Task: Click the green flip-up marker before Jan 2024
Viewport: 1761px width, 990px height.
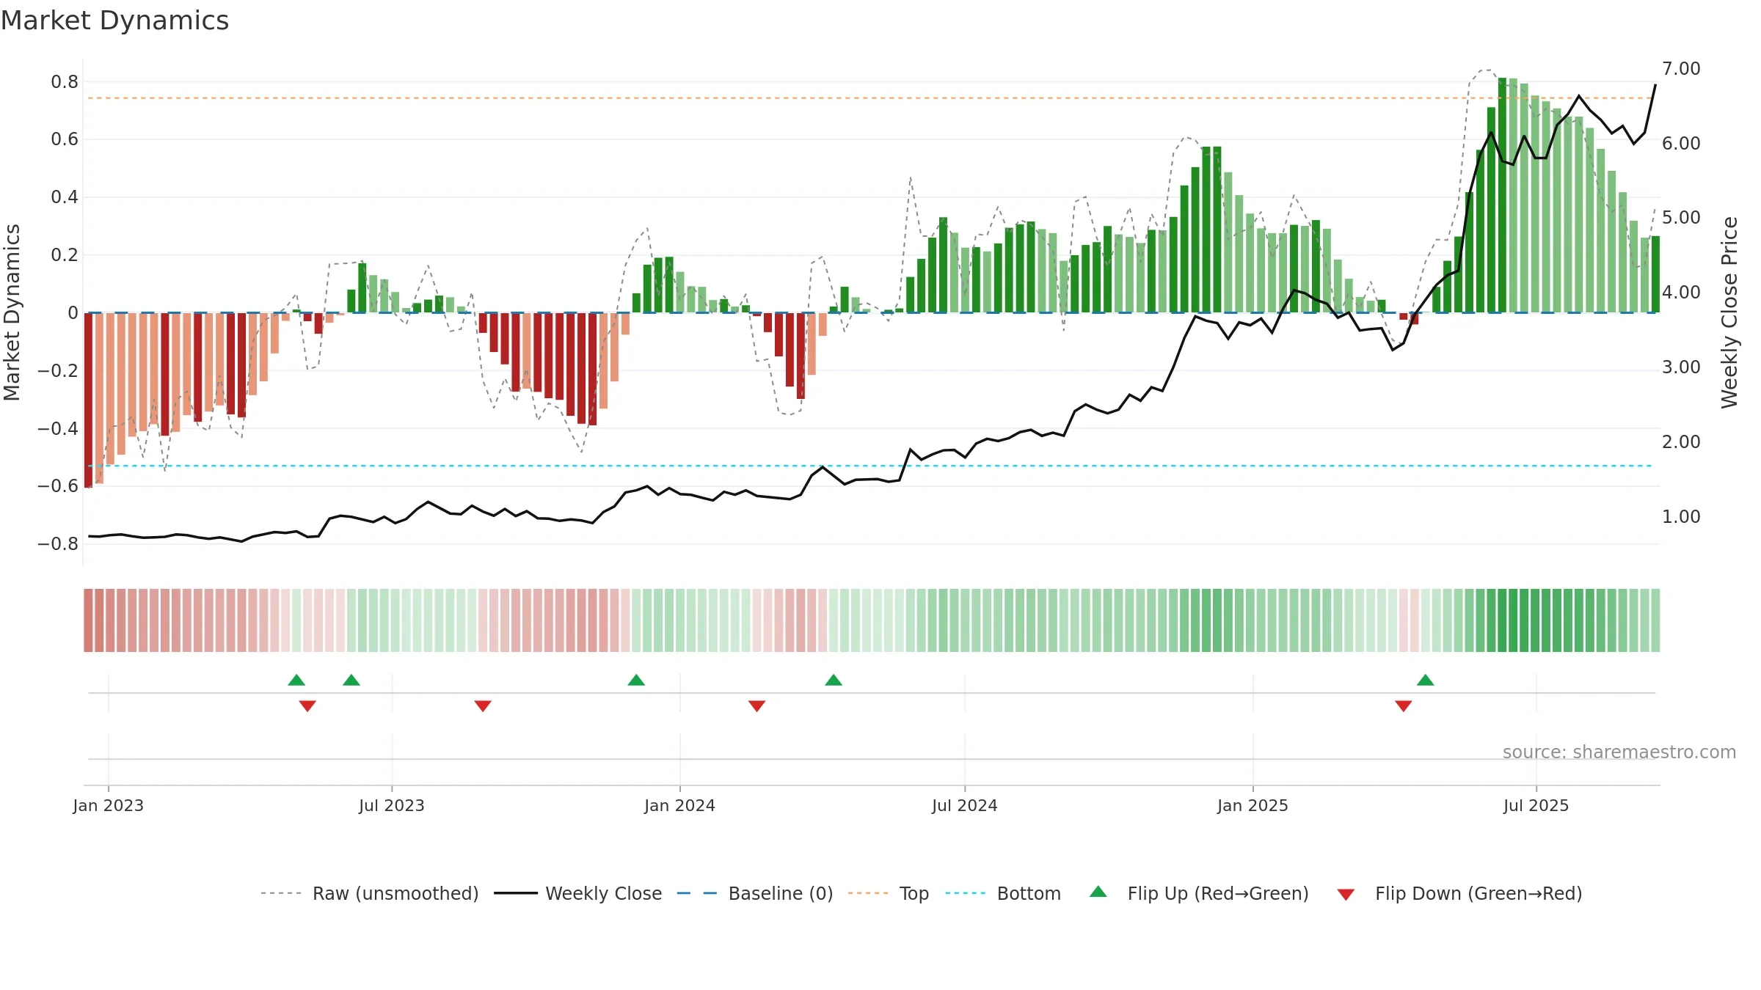Action: pos(636,680)
